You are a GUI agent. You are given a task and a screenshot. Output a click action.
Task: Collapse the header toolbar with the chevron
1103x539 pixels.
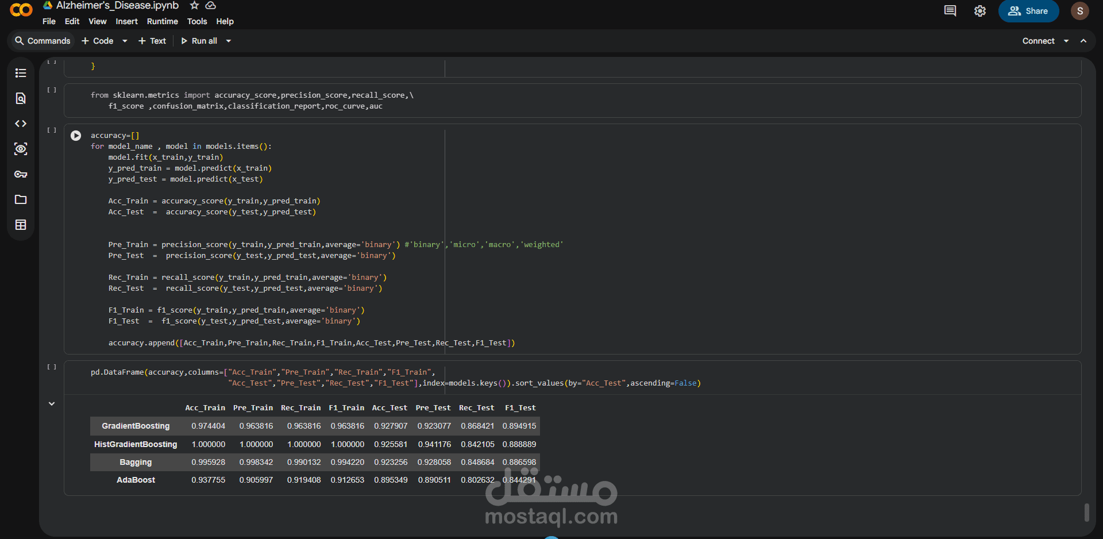[1083, 41]
